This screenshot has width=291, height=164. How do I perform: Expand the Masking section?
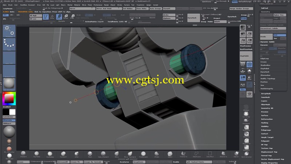click(x=264, y=123)
